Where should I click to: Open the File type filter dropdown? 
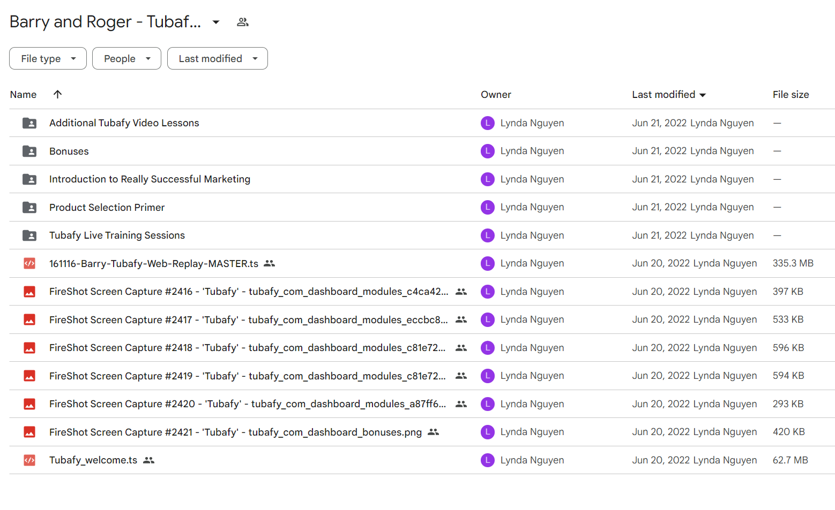48,58
